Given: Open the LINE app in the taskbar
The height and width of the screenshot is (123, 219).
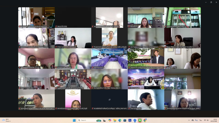Looking at the screenshot, I should click(x=140, y=120).
